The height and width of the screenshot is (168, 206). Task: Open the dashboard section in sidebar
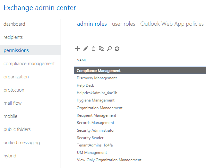click(x=14, y=24)
